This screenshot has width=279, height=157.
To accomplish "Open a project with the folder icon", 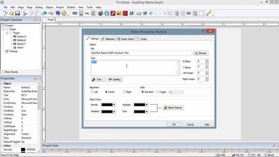I will [11, 14].
